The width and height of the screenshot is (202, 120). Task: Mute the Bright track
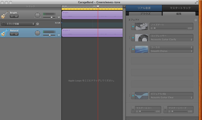coord(12,16)
